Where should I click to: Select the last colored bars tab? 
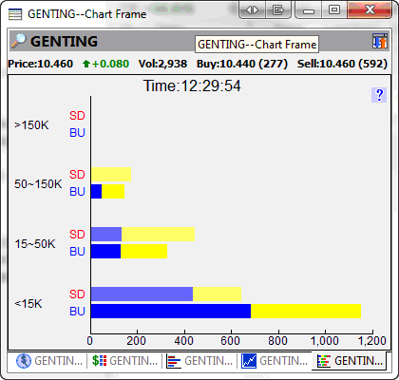click(x=350, y=361)
